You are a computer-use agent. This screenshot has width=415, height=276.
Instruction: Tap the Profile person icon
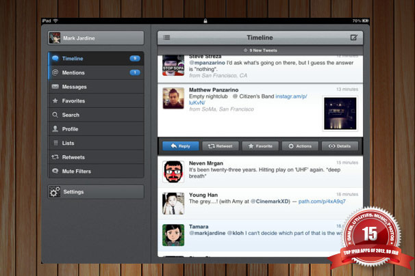[x=55, y=128]
